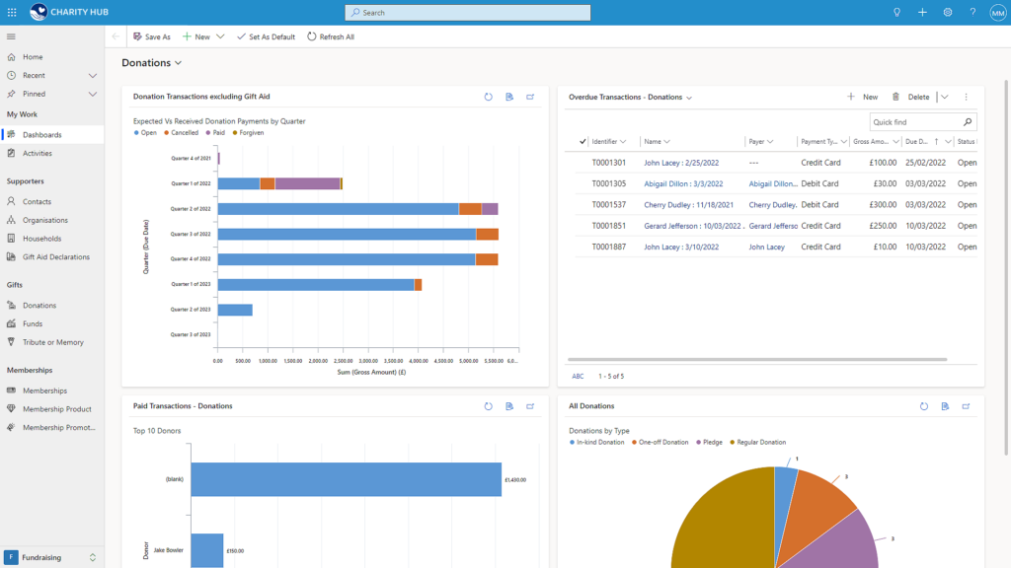1011x568 pixels.
Task: View records for Paid Transactions chart
Action: (509, 406)
